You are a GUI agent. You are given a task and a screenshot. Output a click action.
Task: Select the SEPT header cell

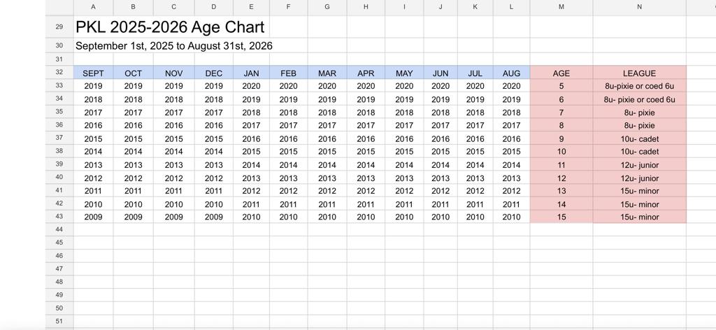93,73
